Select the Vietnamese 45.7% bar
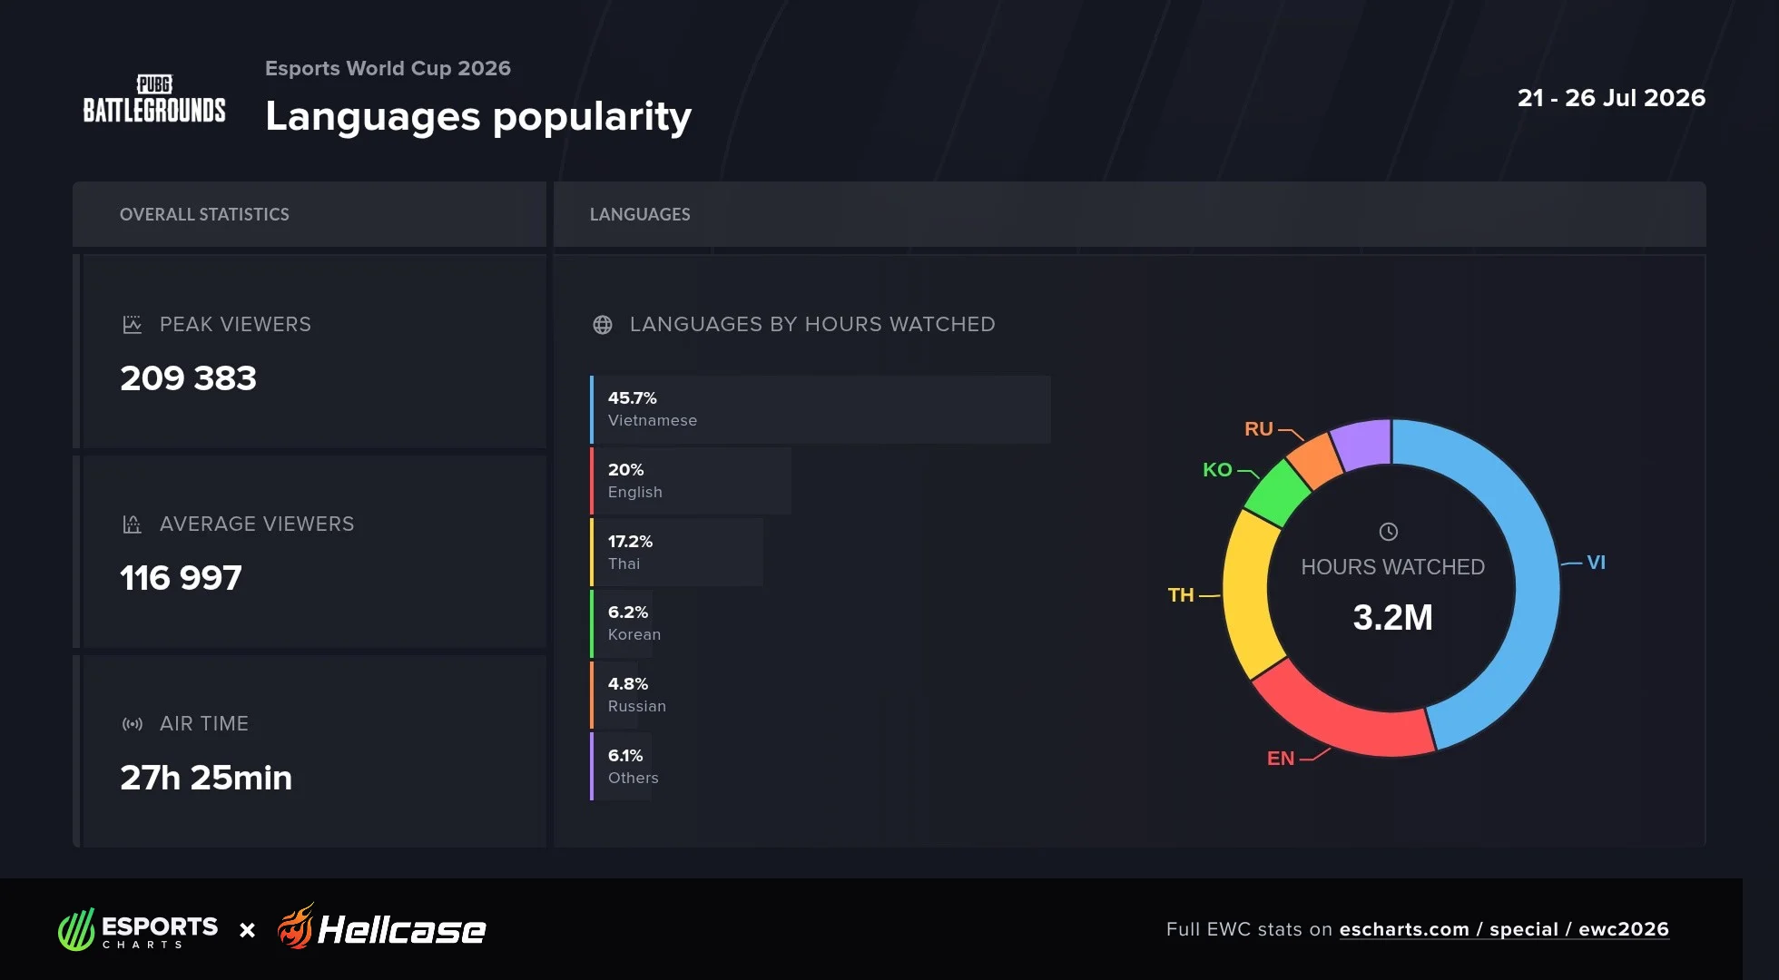The width and height of the screenshot is (1779, 980). pos(821,409)
